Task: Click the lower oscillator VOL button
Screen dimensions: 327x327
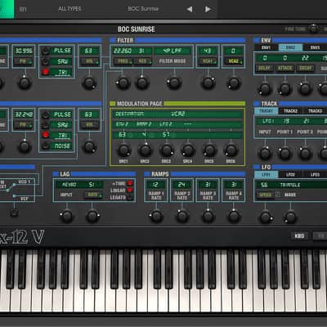Action: (89, 125)
